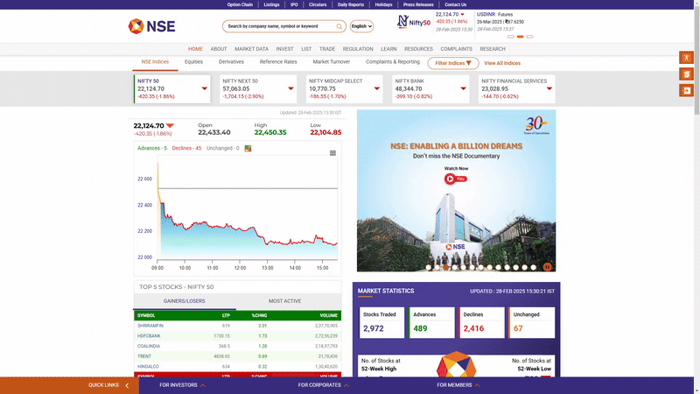Expand For Corporates footer menu
This screenshot has width=700, height=394.
(323, 385)
